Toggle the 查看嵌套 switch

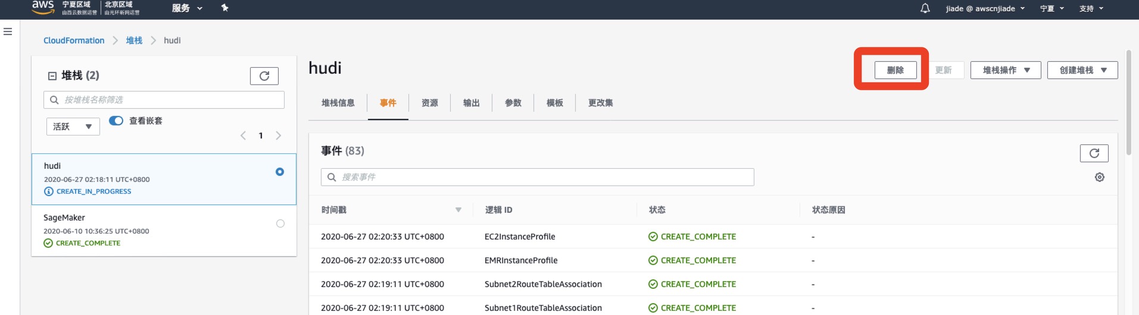[x=116, y=121]
